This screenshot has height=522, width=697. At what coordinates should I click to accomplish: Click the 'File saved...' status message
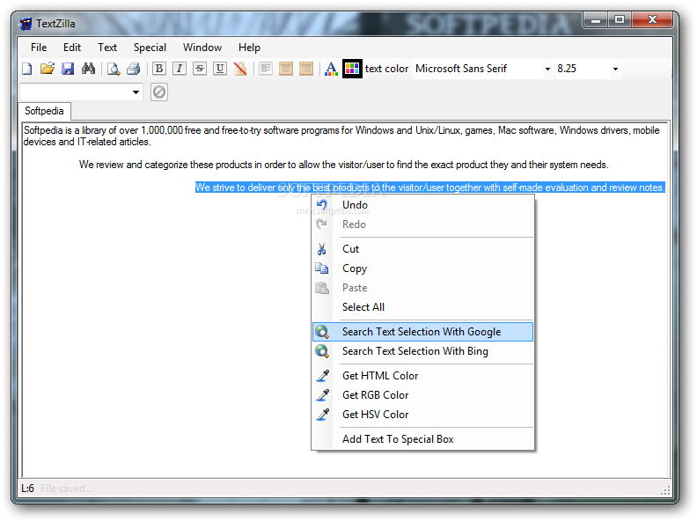tap(67, 489)
